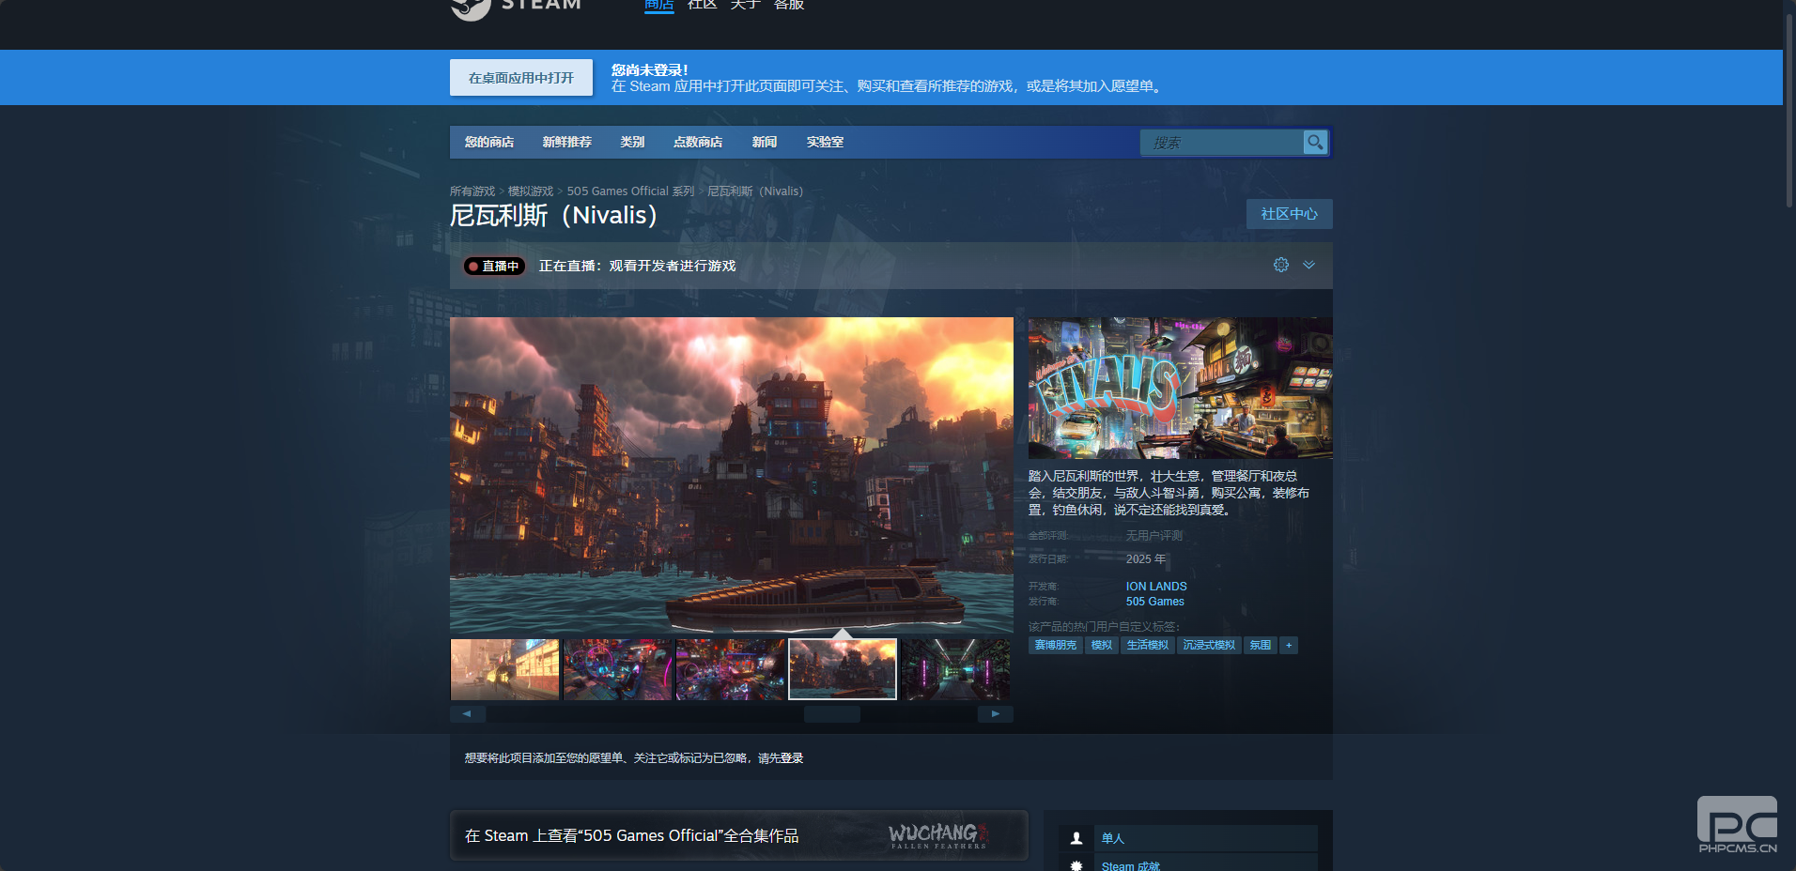Click the main screenshot of floating city
This screenshot has width=1796, height=871.
732,475
